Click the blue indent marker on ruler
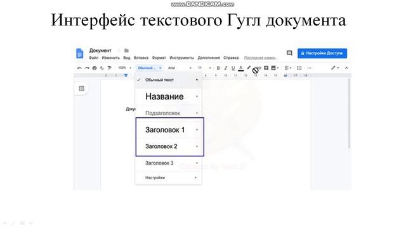 click(126, 75)
